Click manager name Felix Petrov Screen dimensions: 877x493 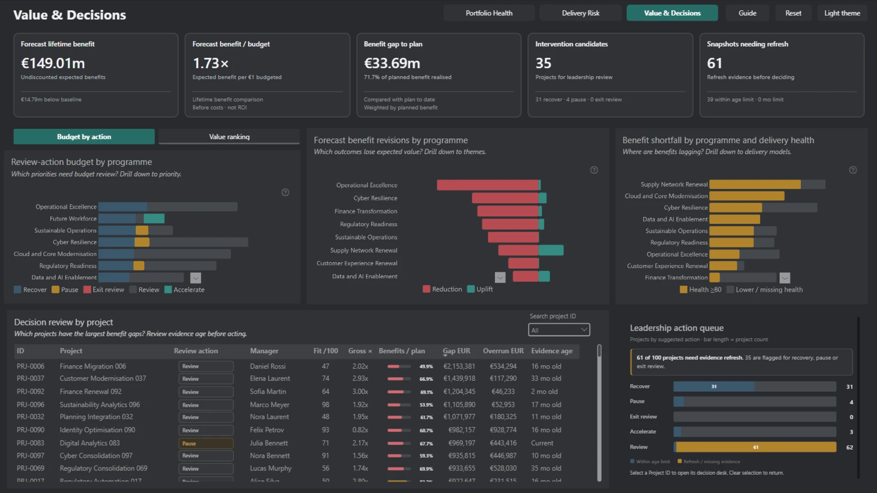(267, 430)
